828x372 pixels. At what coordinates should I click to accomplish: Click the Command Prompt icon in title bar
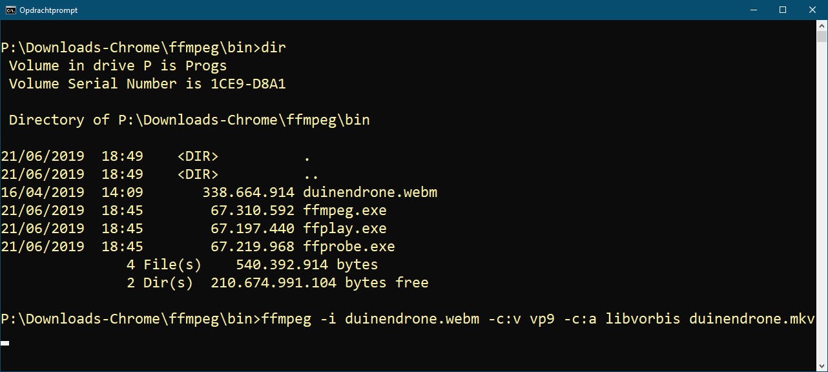click(11, 10)
